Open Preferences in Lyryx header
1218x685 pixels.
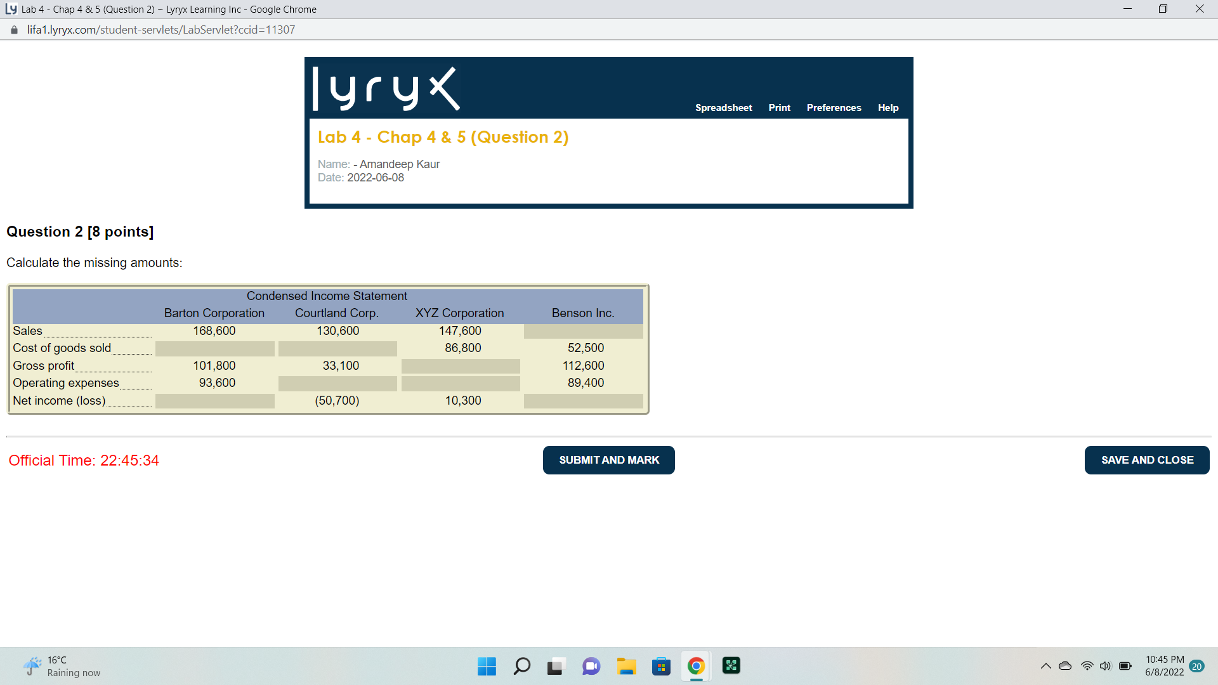(x=834, y=108)
